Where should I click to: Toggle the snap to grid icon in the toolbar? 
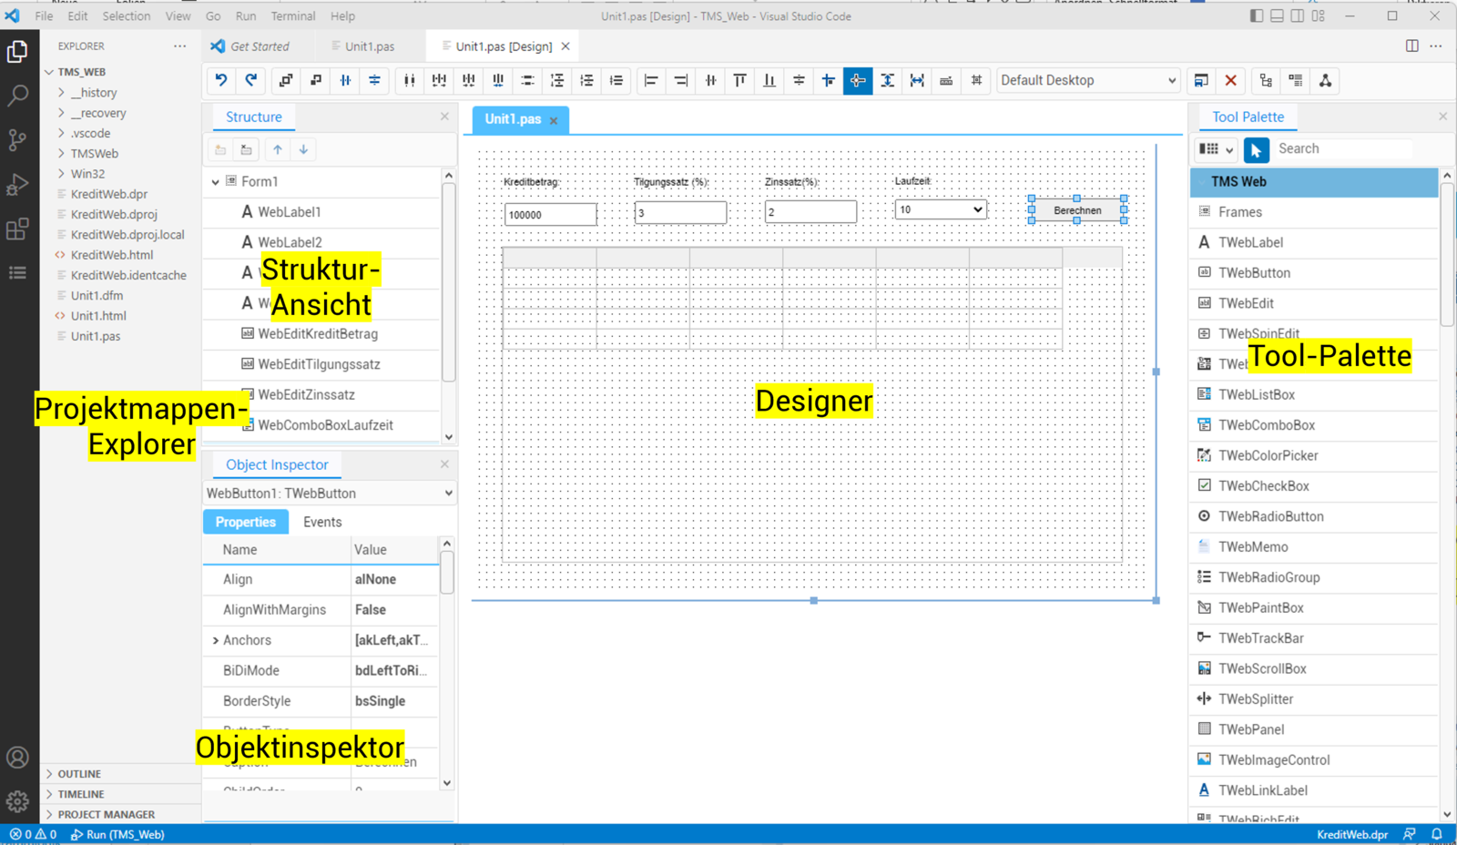click(976, 80)
